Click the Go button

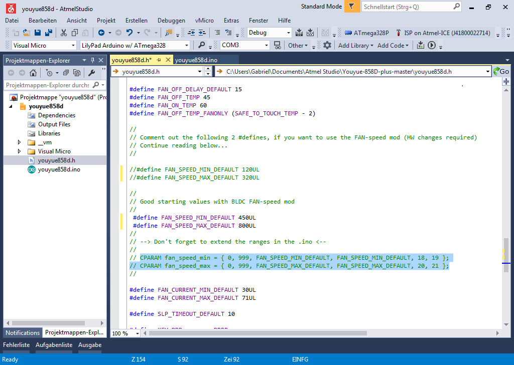pos(501,72)
